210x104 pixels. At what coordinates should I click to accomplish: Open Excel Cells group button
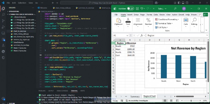(186, 22)
